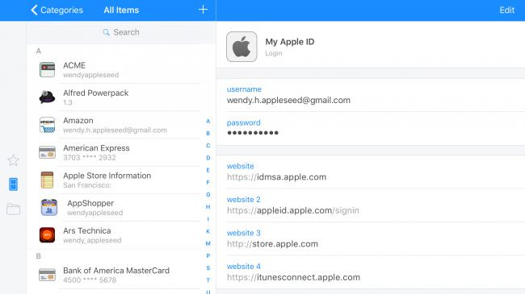The image size is (525, 294).
Task: Select Apple Store Information entry title
Action: coord(107,176)
